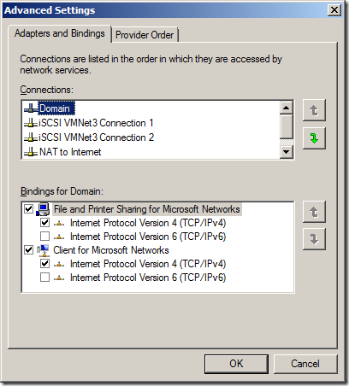Click the connections list scroll-up arrow
The width and height of the screenshot is (349, 386).
286,108
